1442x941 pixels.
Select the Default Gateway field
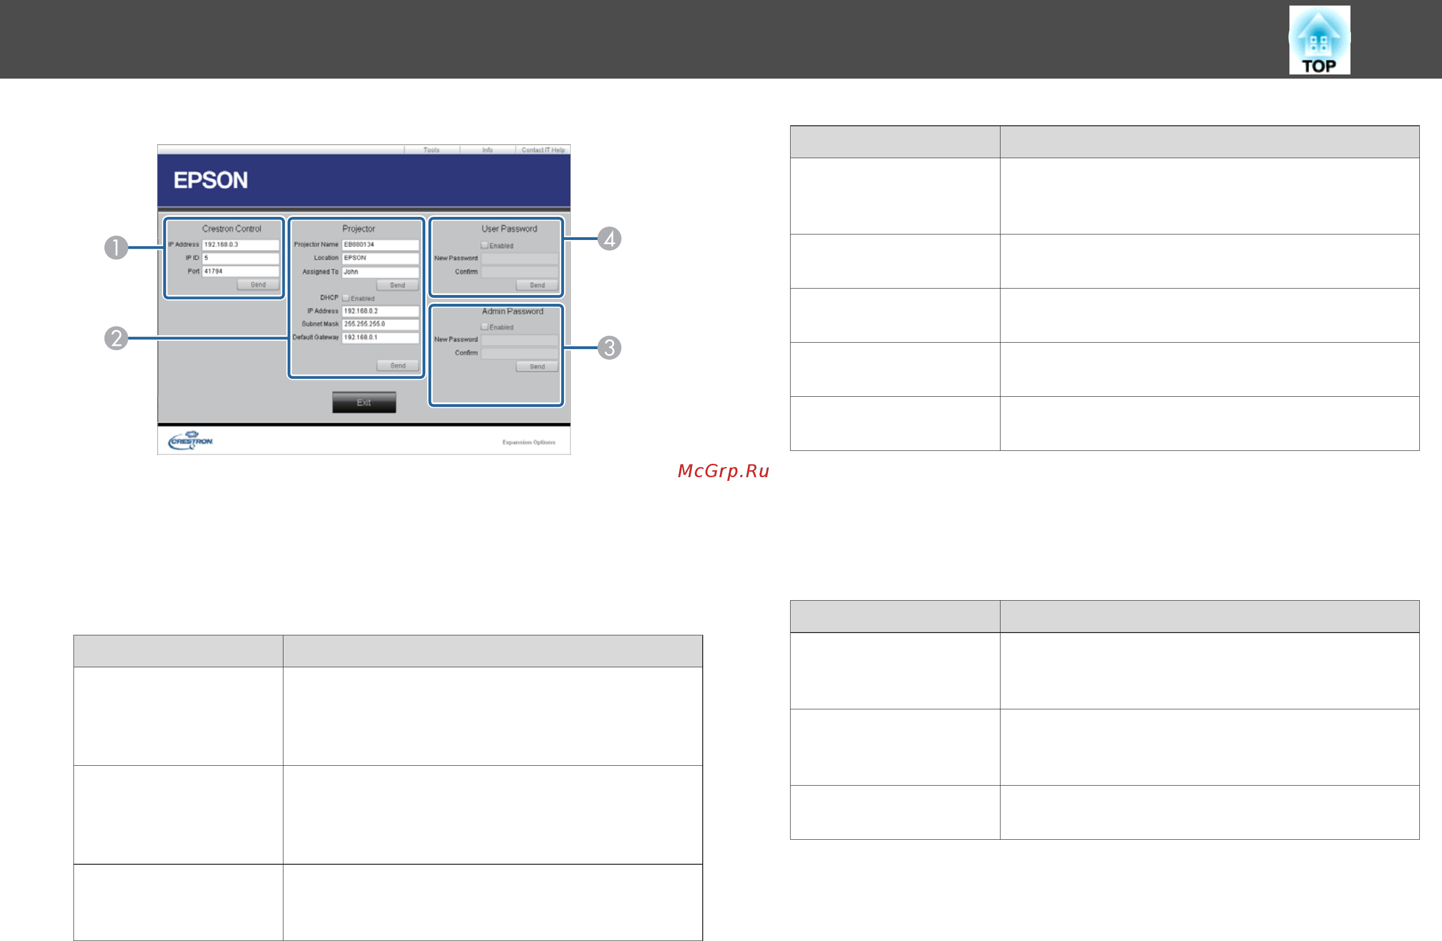click(380, 338)
